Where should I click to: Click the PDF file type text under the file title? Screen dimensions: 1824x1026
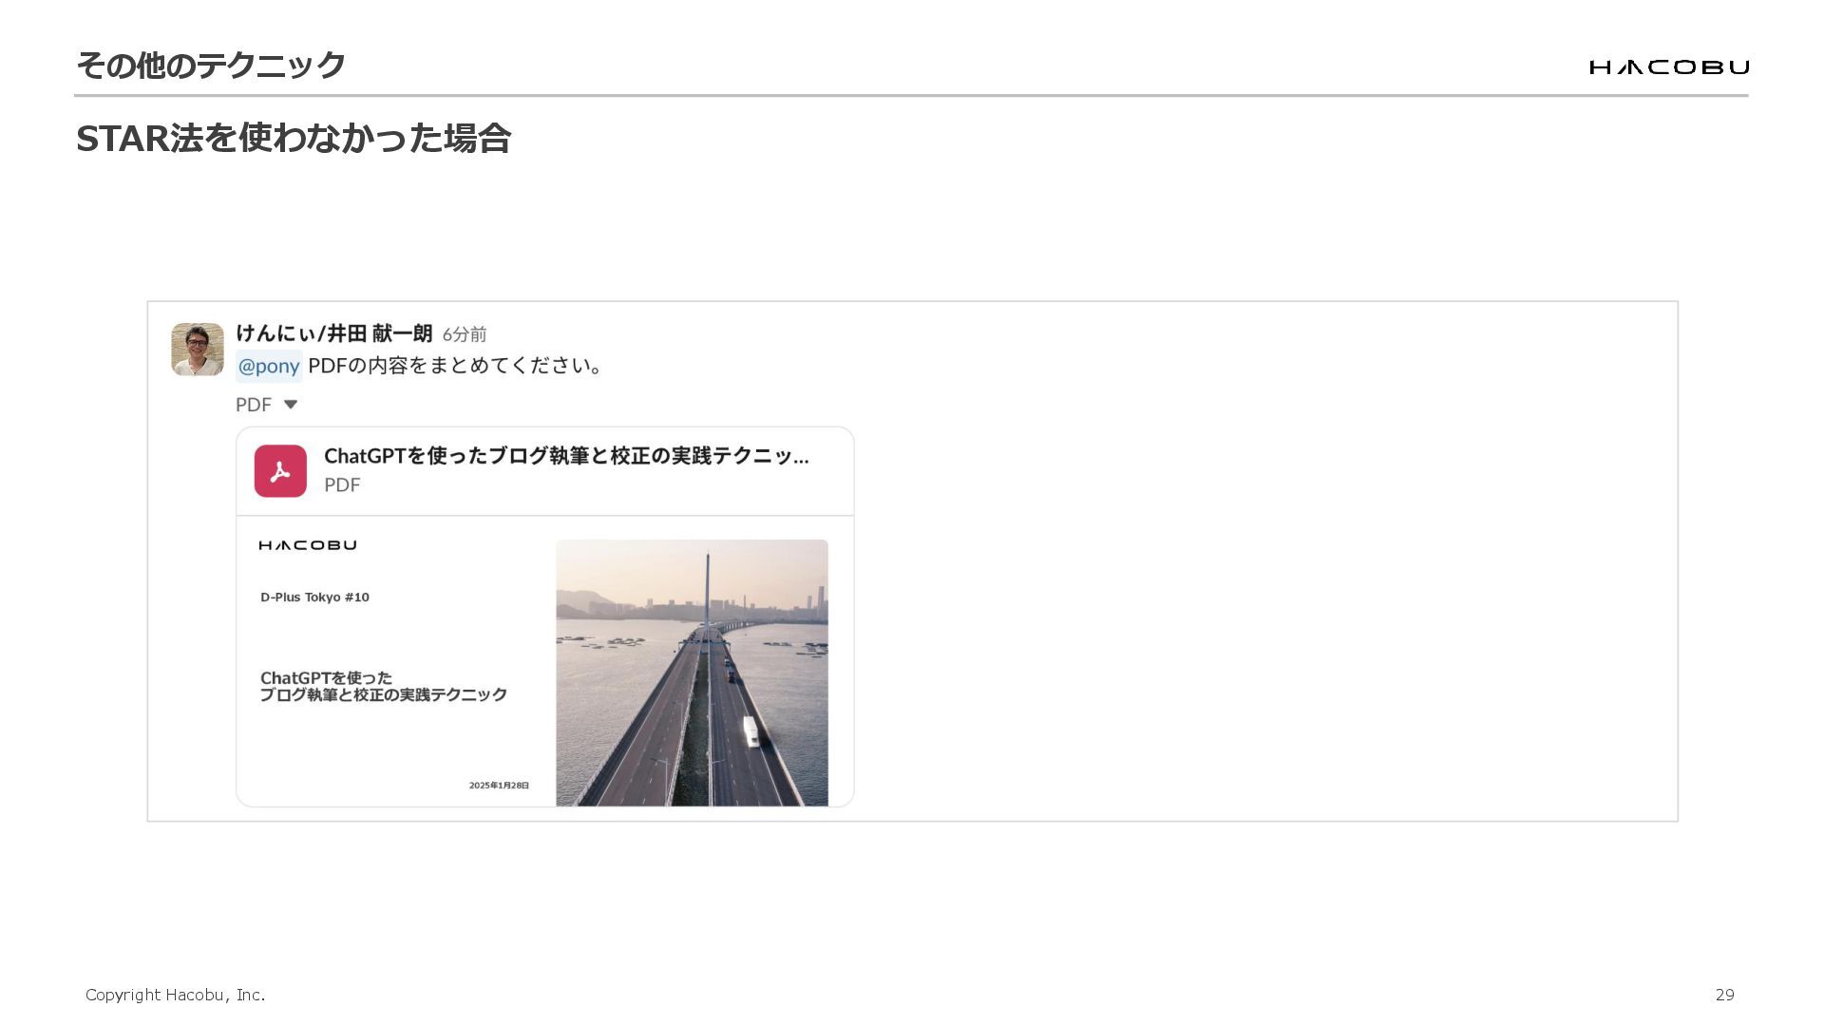pyautogui.click(x=342, y=485)
